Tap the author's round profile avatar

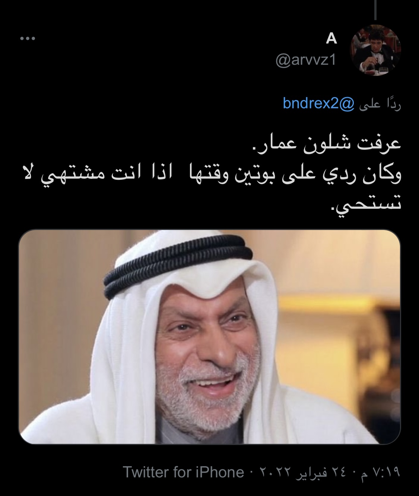(375, 50)
